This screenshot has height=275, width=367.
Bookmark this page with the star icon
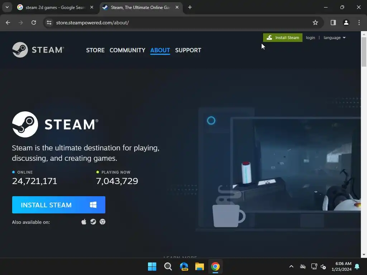[315, 23]
